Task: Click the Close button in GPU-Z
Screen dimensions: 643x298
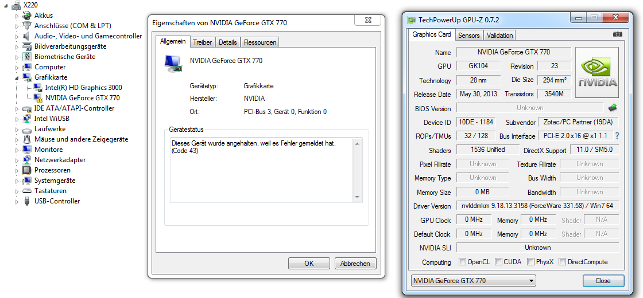Action: 603,281
